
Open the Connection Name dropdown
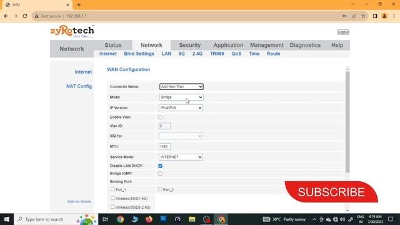click(181, 87)
